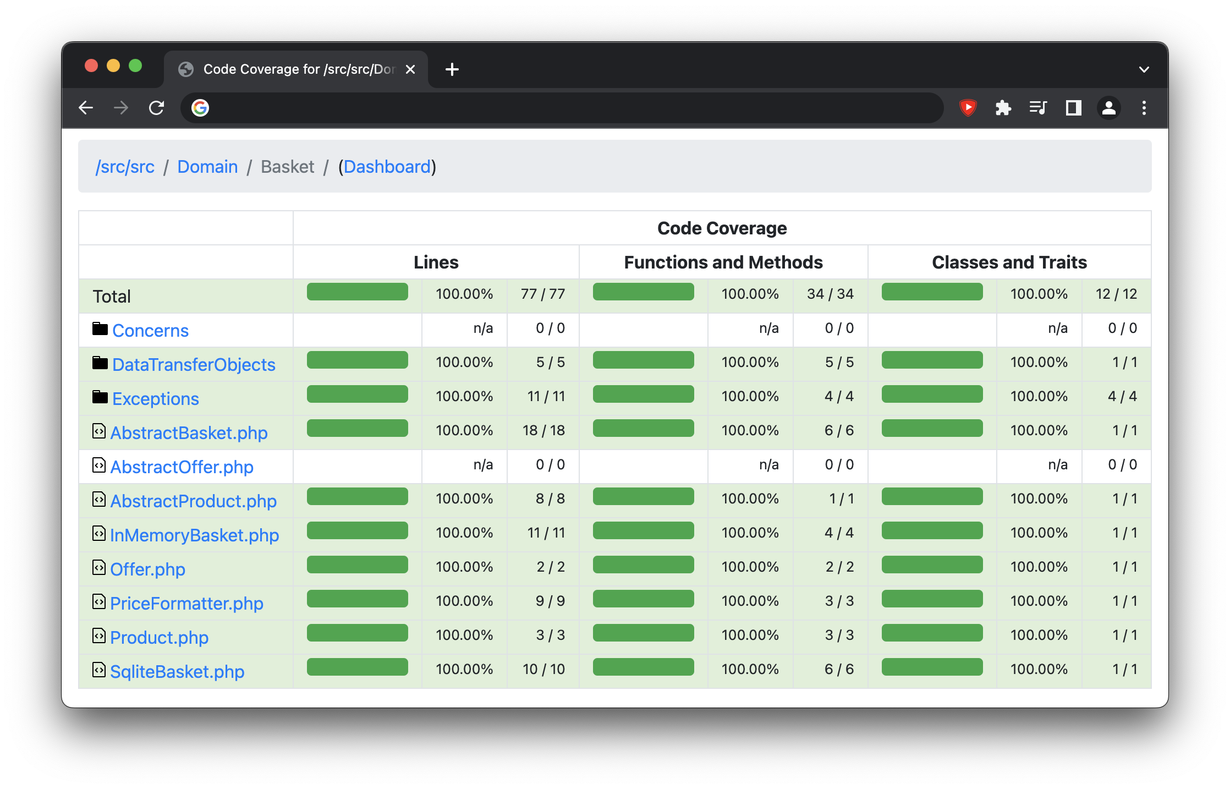Click the Google icon in address bar
This screenshot has width=1230, height=789.
pos(200,108)
